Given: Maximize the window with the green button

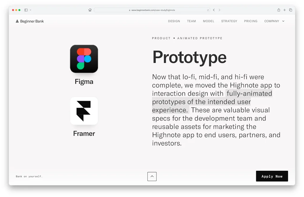Looking at the screenshot, I should click(19, 10).
